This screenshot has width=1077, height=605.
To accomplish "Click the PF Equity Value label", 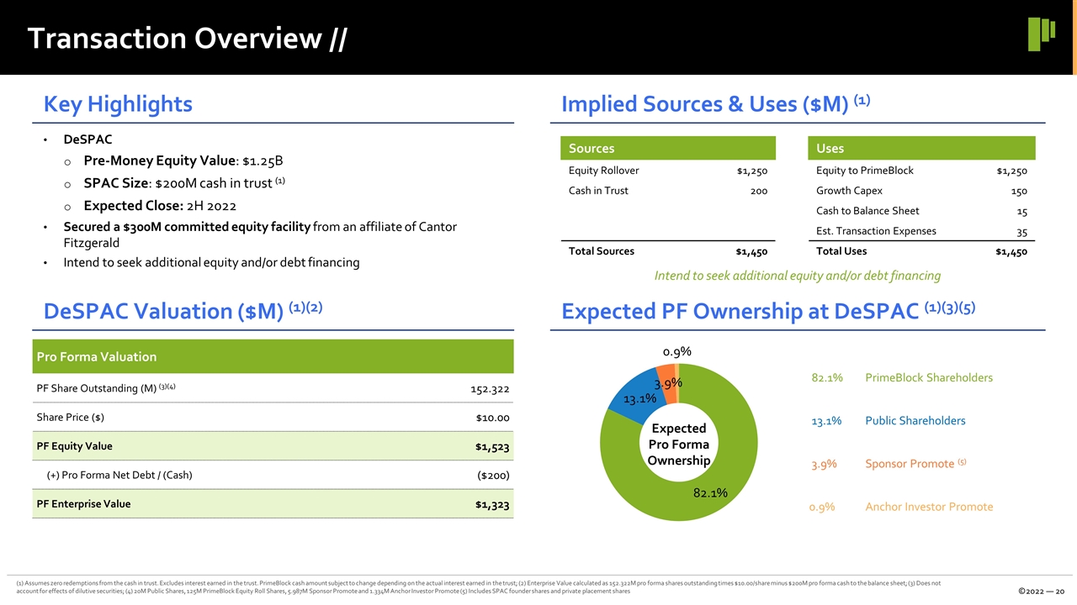I will tap(74, 446).
